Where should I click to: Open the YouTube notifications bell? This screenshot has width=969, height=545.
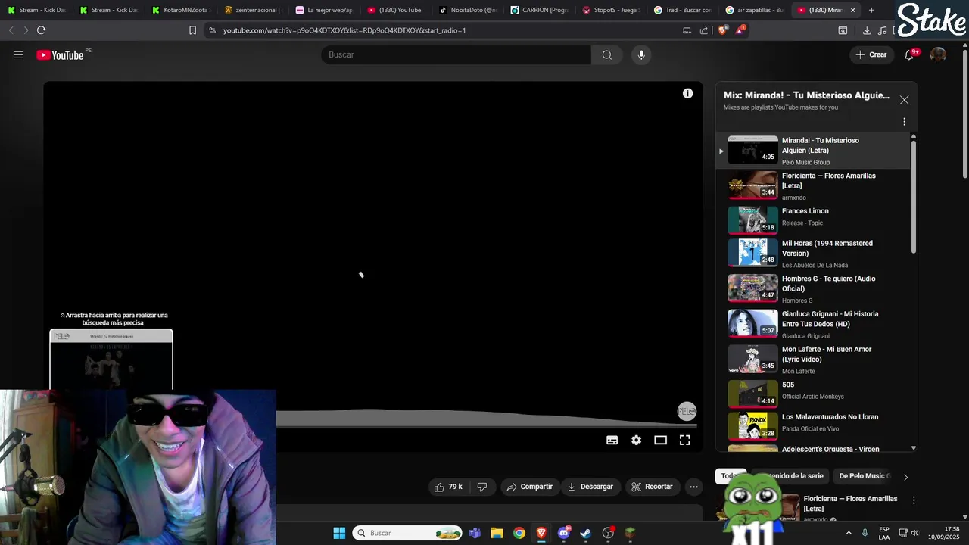[910, 54]
